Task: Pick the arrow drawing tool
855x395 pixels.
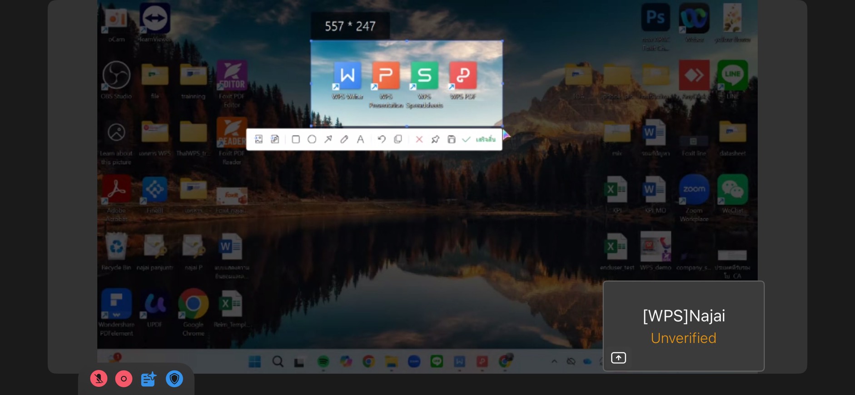Action: [x=328, y=139]
